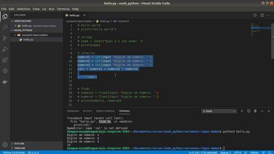Click variaveis-tipos-dados in the breadcrumb
Image resolution: width=274 pixels, height=154 pixels.
coord(79,21)
